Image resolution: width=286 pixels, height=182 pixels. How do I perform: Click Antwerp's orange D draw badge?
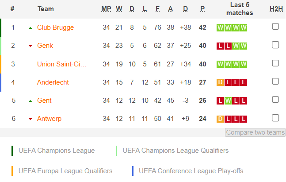point(220,119)
